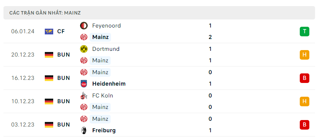Click the FC Koln goat crest icon
Viewport: 317px width, 138px height.
tap(84, 96)
